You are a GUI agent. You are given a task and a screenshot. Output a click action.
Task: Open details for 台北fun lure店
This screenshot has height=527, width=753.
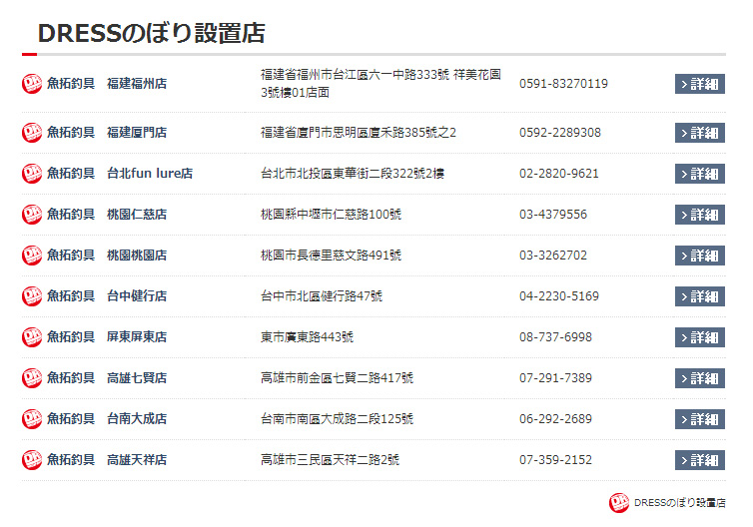[x=700, y=174]
